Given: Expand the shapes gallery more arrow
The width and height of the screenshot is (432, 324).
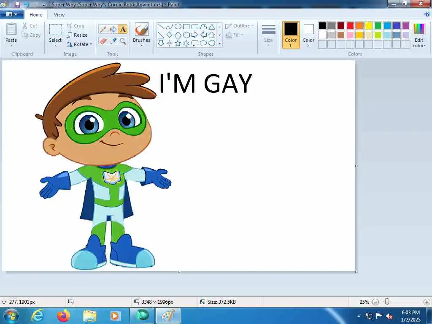Looking at the screenshot, I should tap(219, 43).
